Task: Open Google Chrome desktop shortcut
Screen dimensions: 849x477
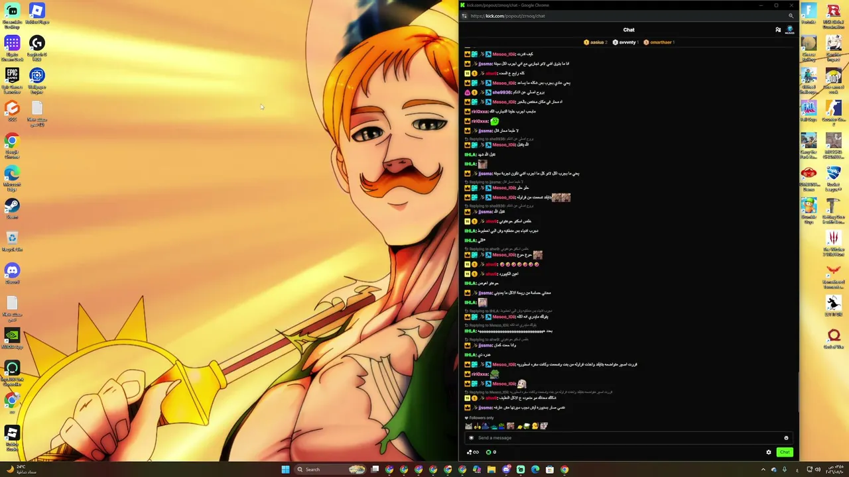Action: pyautogui.click(x=12, y=145)
